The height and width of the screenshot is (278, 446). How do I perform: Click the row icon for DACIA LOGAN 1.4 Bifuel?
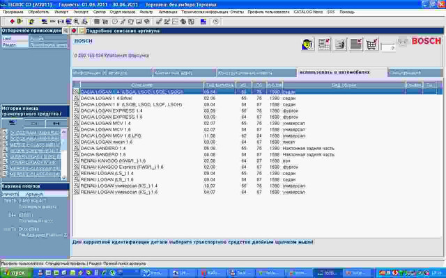tap(76, 98)
